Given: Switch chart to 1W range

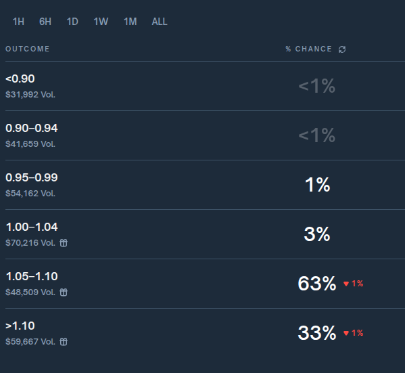Looking at the screenshot, I should 101,22.
